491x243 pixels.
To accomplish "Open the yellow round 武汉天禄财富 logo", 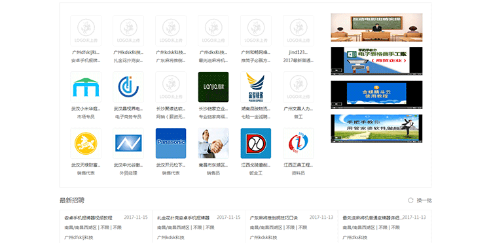I will (x=86, y=143).
